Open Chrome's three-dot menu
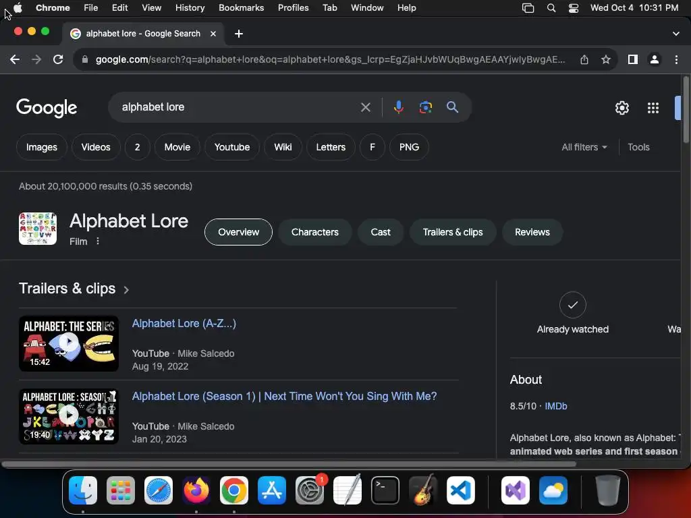 tap(676, 59)
